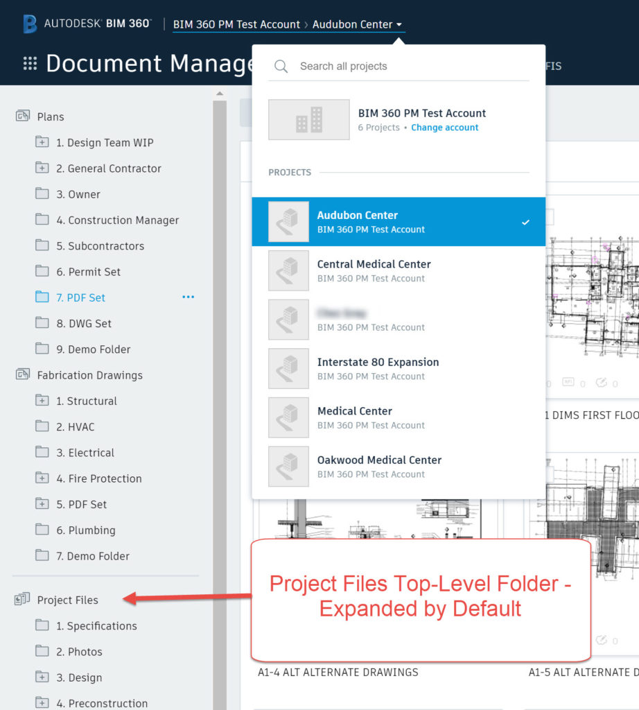Select Central Medical Center from the projects menu
The width and height of the screenshot is (639, 710).
coord(374,270)
